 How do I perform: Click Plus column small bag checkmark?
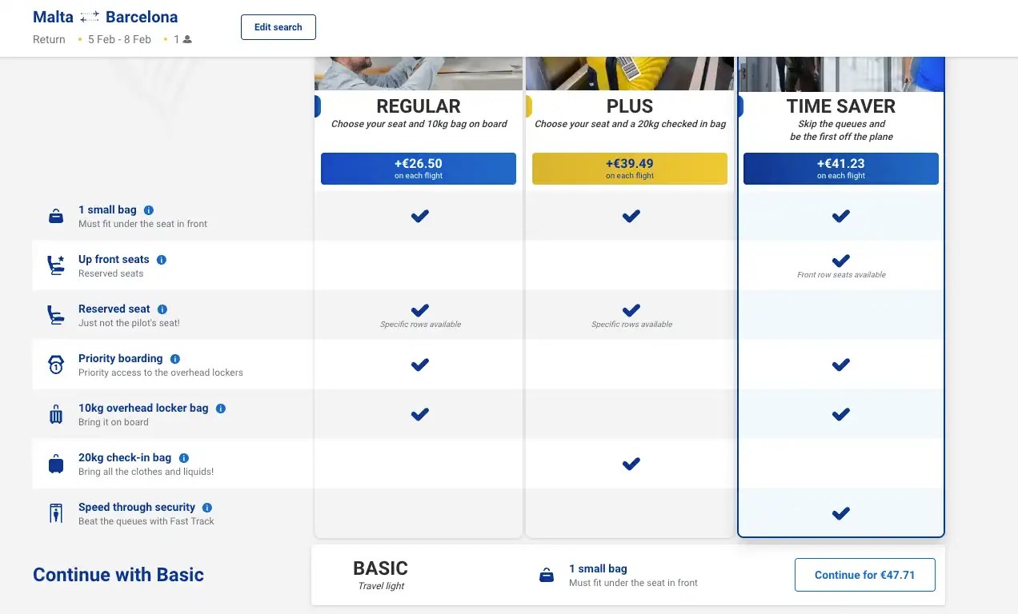(631, 216)
